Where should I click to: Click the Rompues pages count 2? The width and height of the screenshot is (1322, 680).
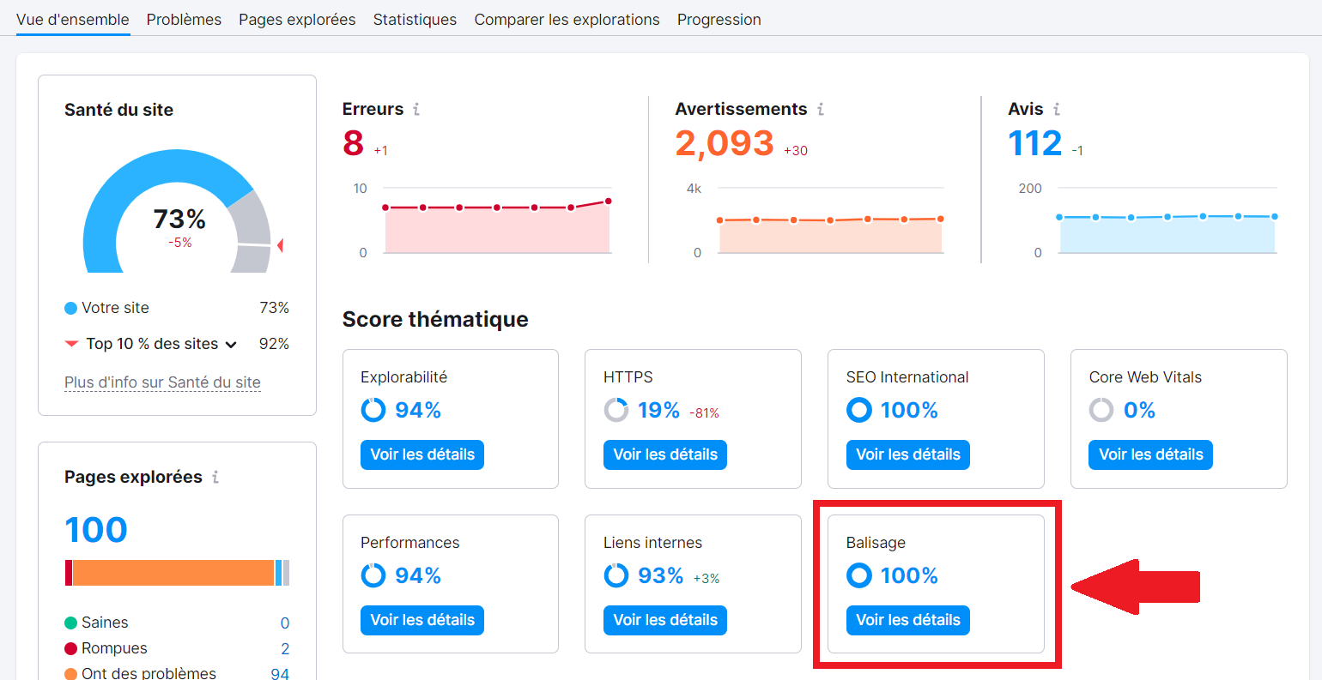pos(285,649)
